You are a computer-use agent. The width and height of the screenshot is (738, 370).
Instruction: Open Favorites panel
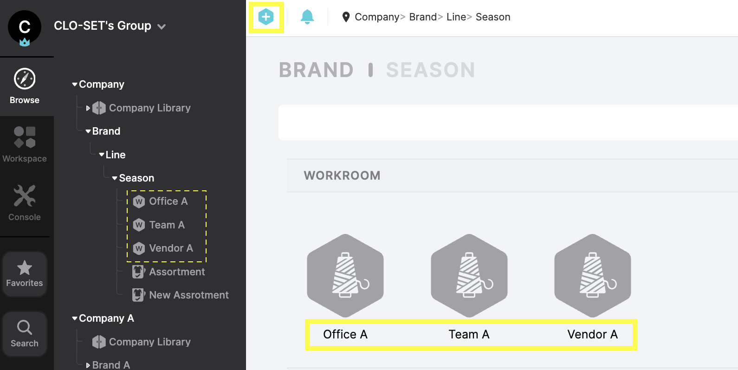click(x=25, y=274)
